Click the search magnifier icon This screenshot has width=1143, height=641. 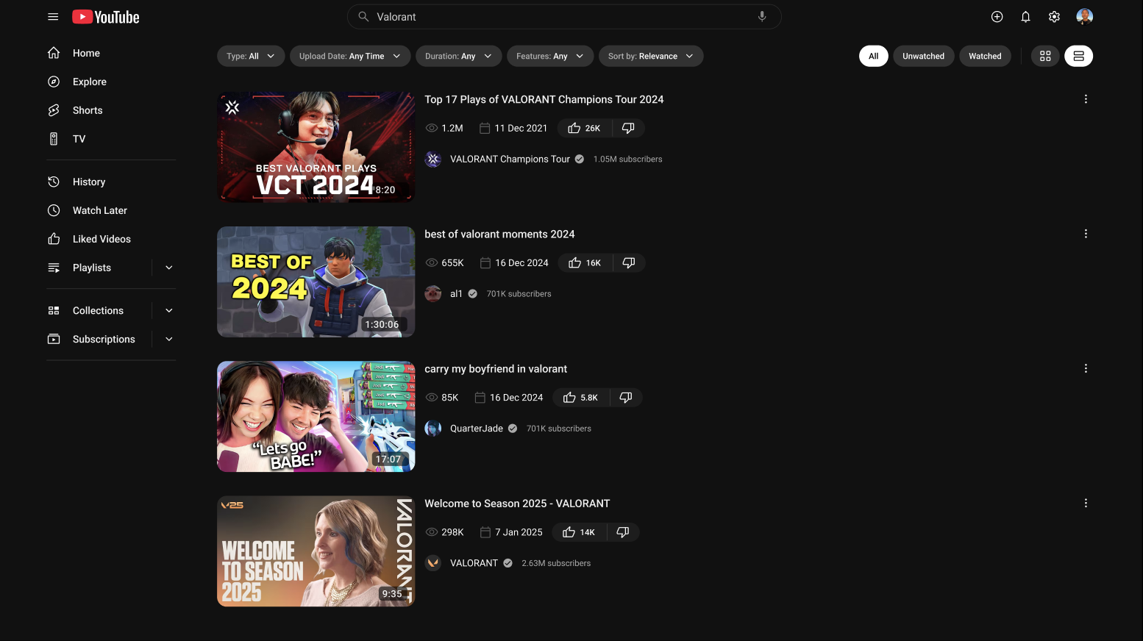(363, 16)
